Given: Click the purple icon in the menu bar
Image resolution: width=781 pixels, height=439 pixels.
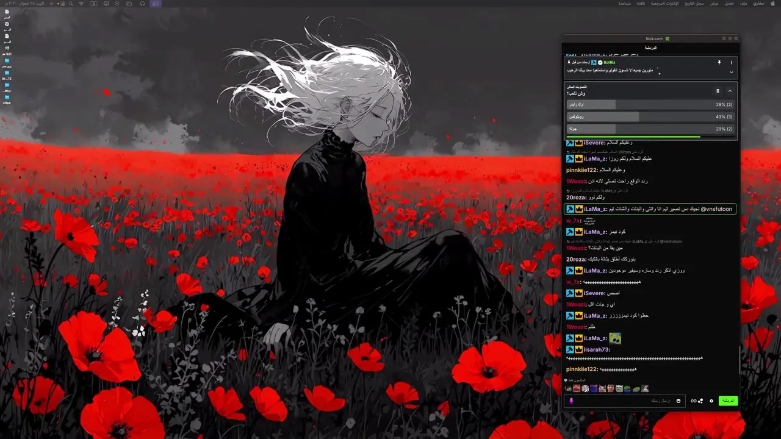Looking at the screenshot, I should coord(156,4).
